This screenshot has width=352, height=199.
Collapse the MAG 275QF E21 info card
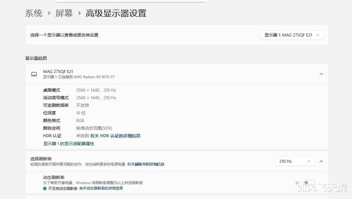321,74
